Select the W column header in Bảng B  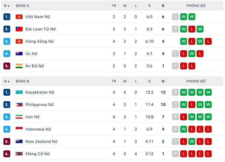(125, 81)
